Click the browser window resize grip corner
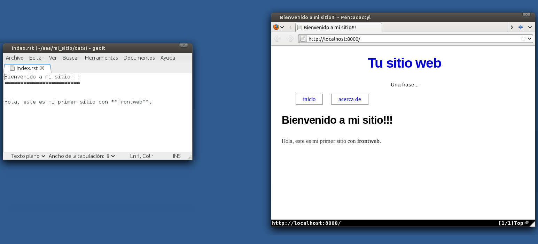Viewport: 538px width, 244px height. point(532,224)
